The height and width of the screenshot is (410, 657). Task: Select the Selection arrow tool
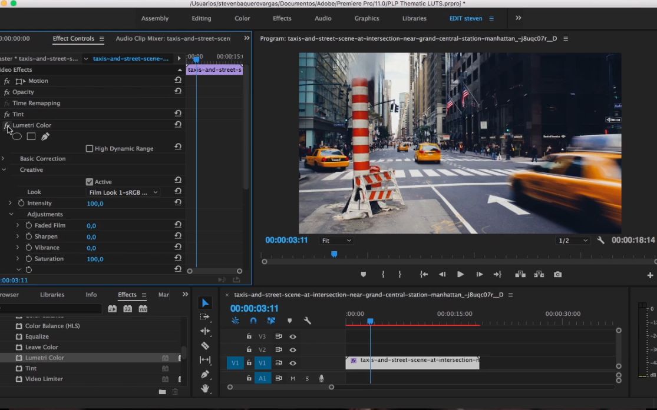point(205,303)
